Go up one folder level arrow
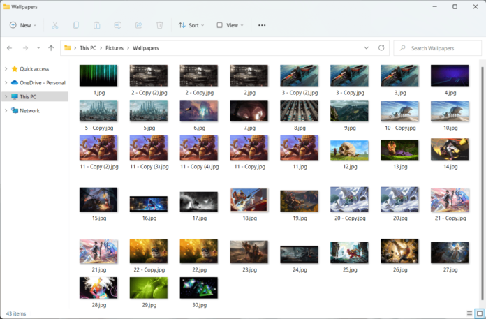The image size is (486, 319). (51, 48)
